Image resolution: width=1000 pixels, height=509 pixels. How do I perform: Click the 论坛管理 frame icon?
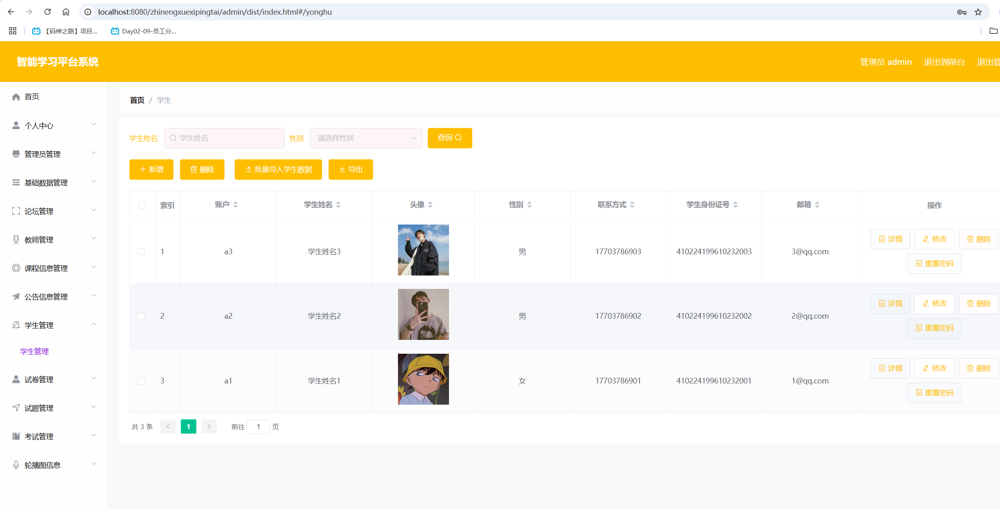pos(16,211)
